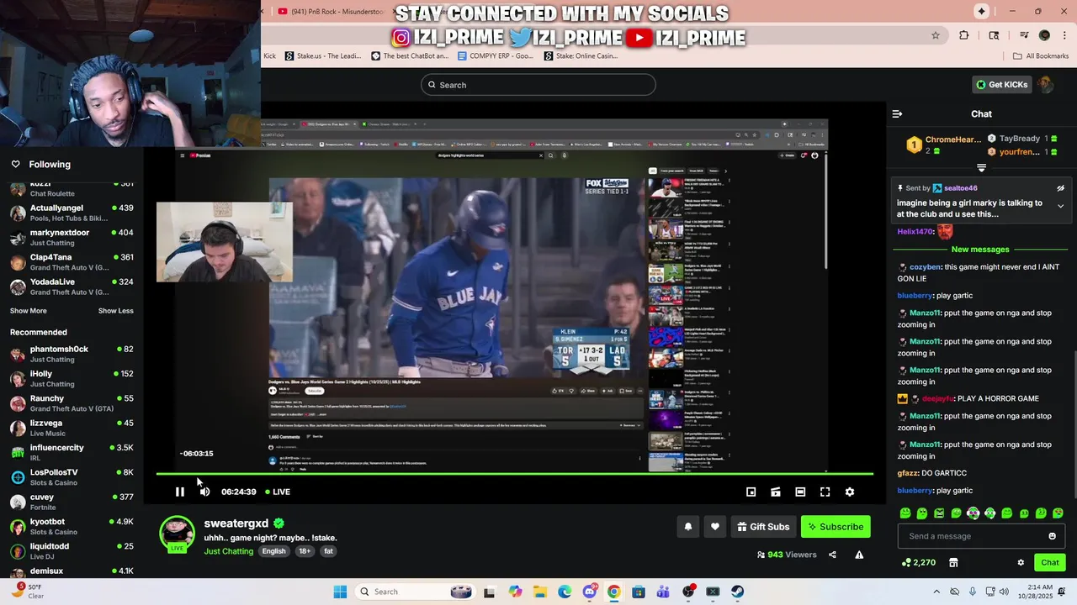The image size is (1077, 605).
Task: Click the green Subscribe button
Action: [x=836, y=527]
